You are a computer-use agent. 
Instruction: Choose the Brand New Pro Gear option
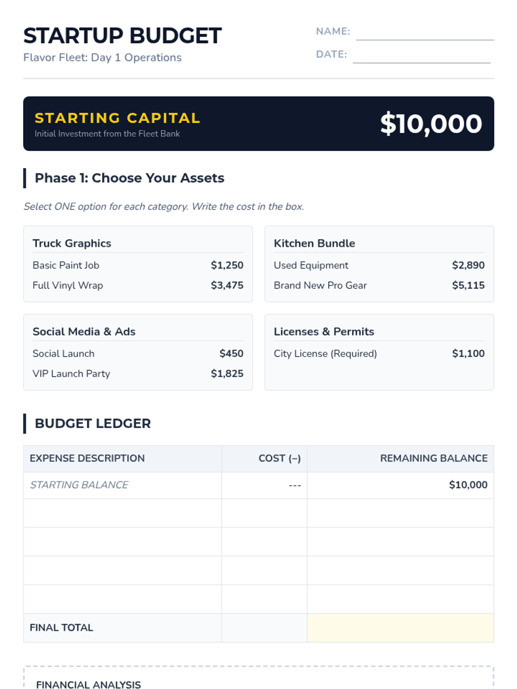point(379,285)
